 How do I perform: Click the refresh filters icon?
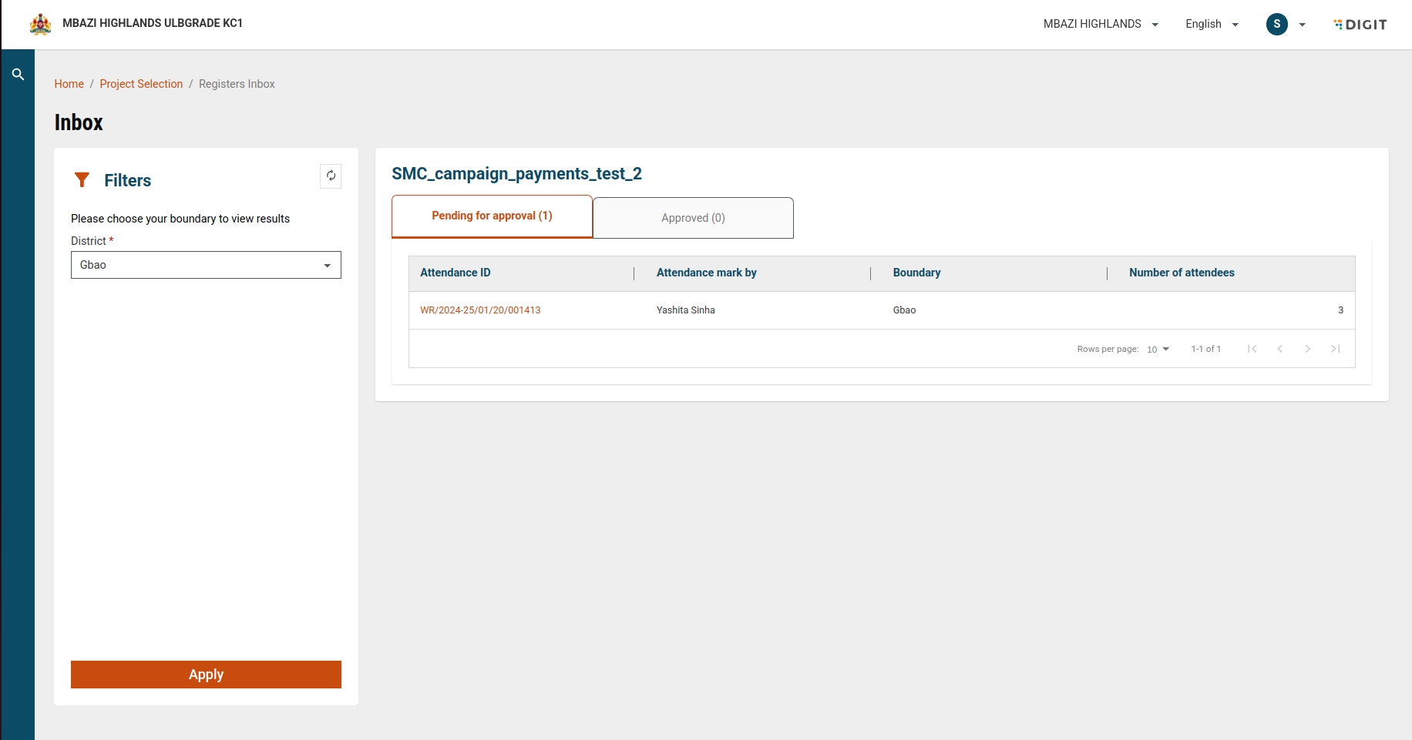click(x=331, y=176)
